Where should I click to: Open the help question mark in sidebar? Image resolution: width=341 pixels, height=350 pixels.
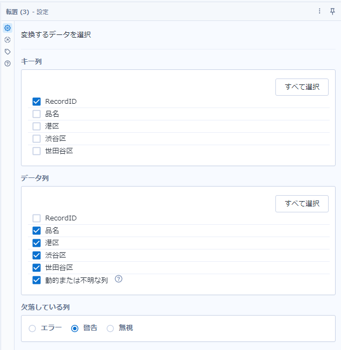click(8, 63)
